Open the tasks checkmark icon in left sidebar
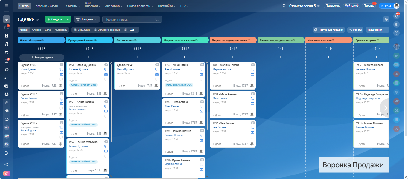The width and height of the screenshot is (408, 179). (7, 61)
